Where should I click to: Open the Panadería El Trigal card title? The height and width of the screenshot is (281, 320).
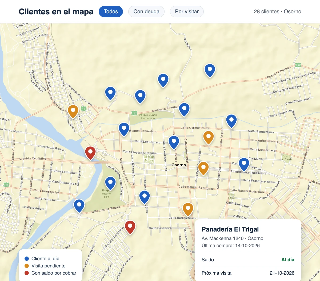pos(230,229)
